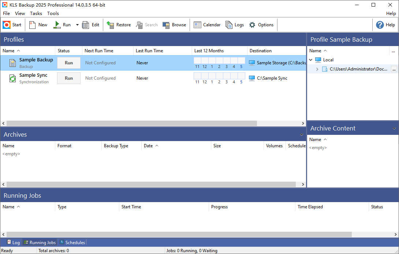This screenshot has height=254, width=399.
Task: Click the documents folder icon in tree
Action: (325, 69)
